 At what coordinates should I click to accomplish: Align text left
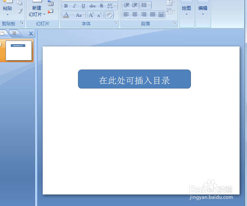126,15
